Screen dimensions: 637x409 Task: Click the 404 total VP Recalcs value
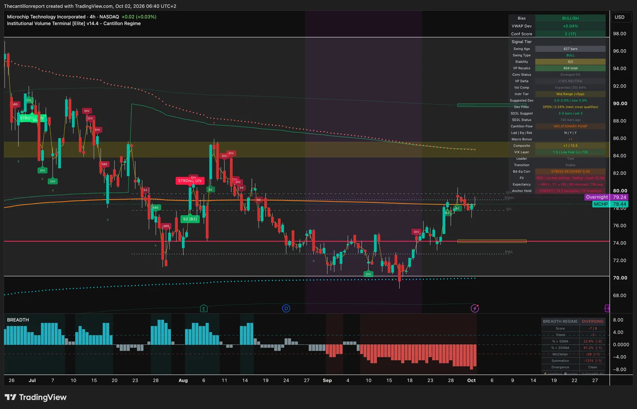(x=570, y=68)
